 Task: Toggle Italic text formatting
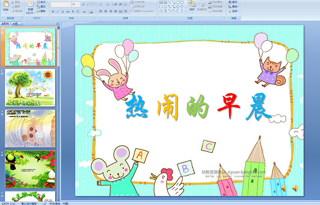pos(57,11)
